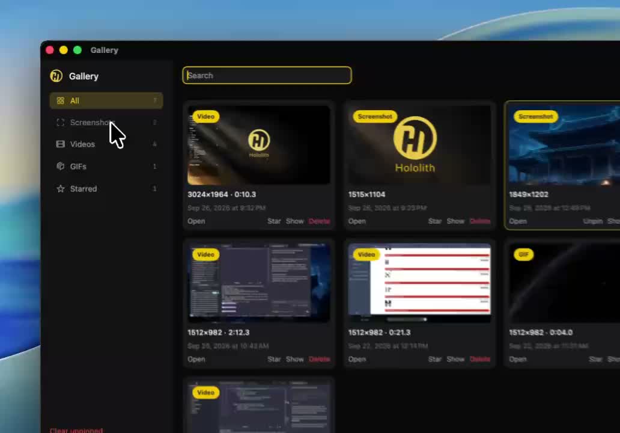Click the Hololith logo icon beside Gallery
Screen dimensions: 620x433
coord(56,76)
